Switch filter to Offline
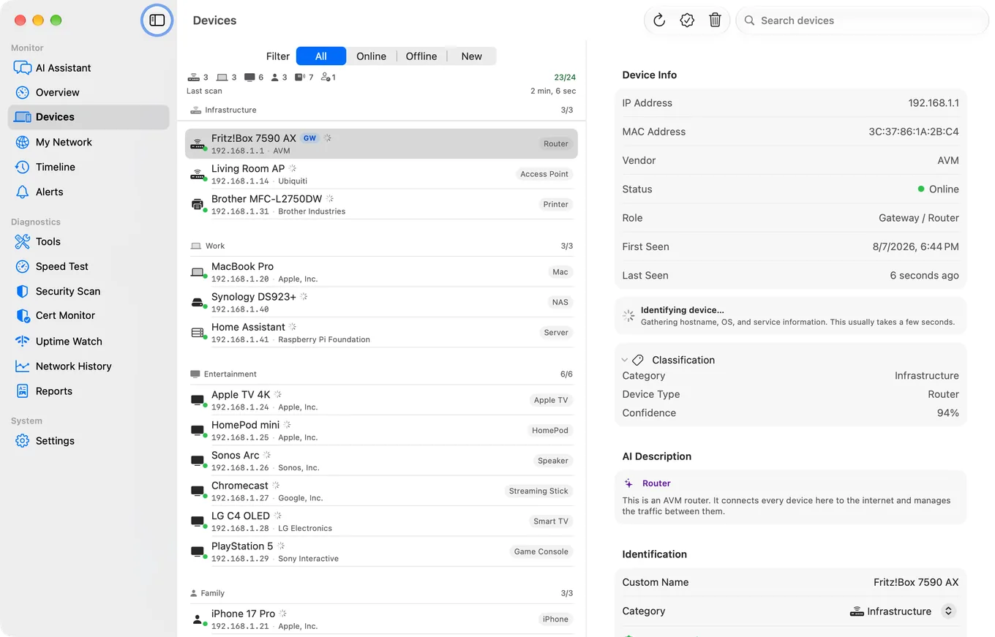 (x=421, y=56)
